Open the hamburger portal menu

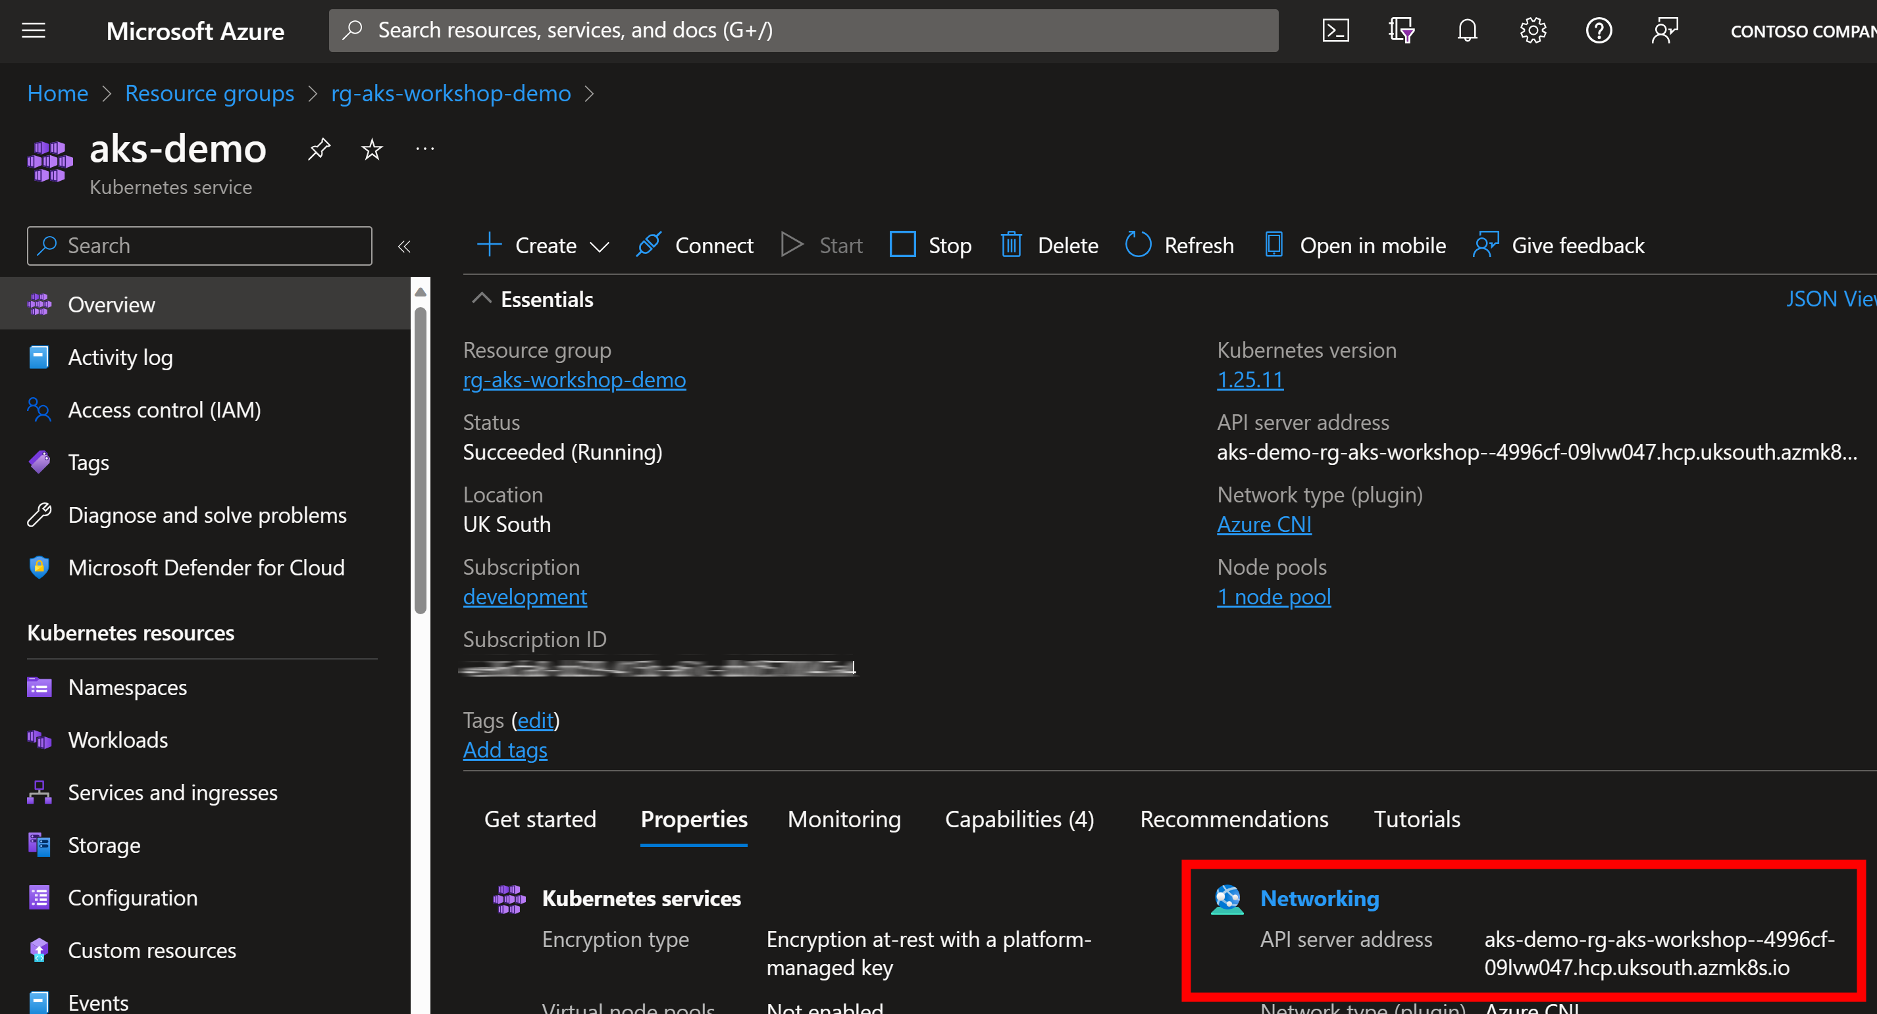34,30
